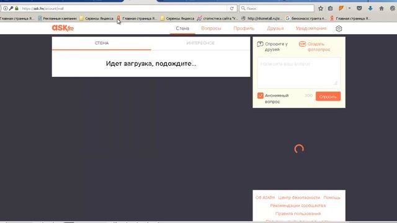Click the browser search field 'Поиск'

tap(277, 8)
